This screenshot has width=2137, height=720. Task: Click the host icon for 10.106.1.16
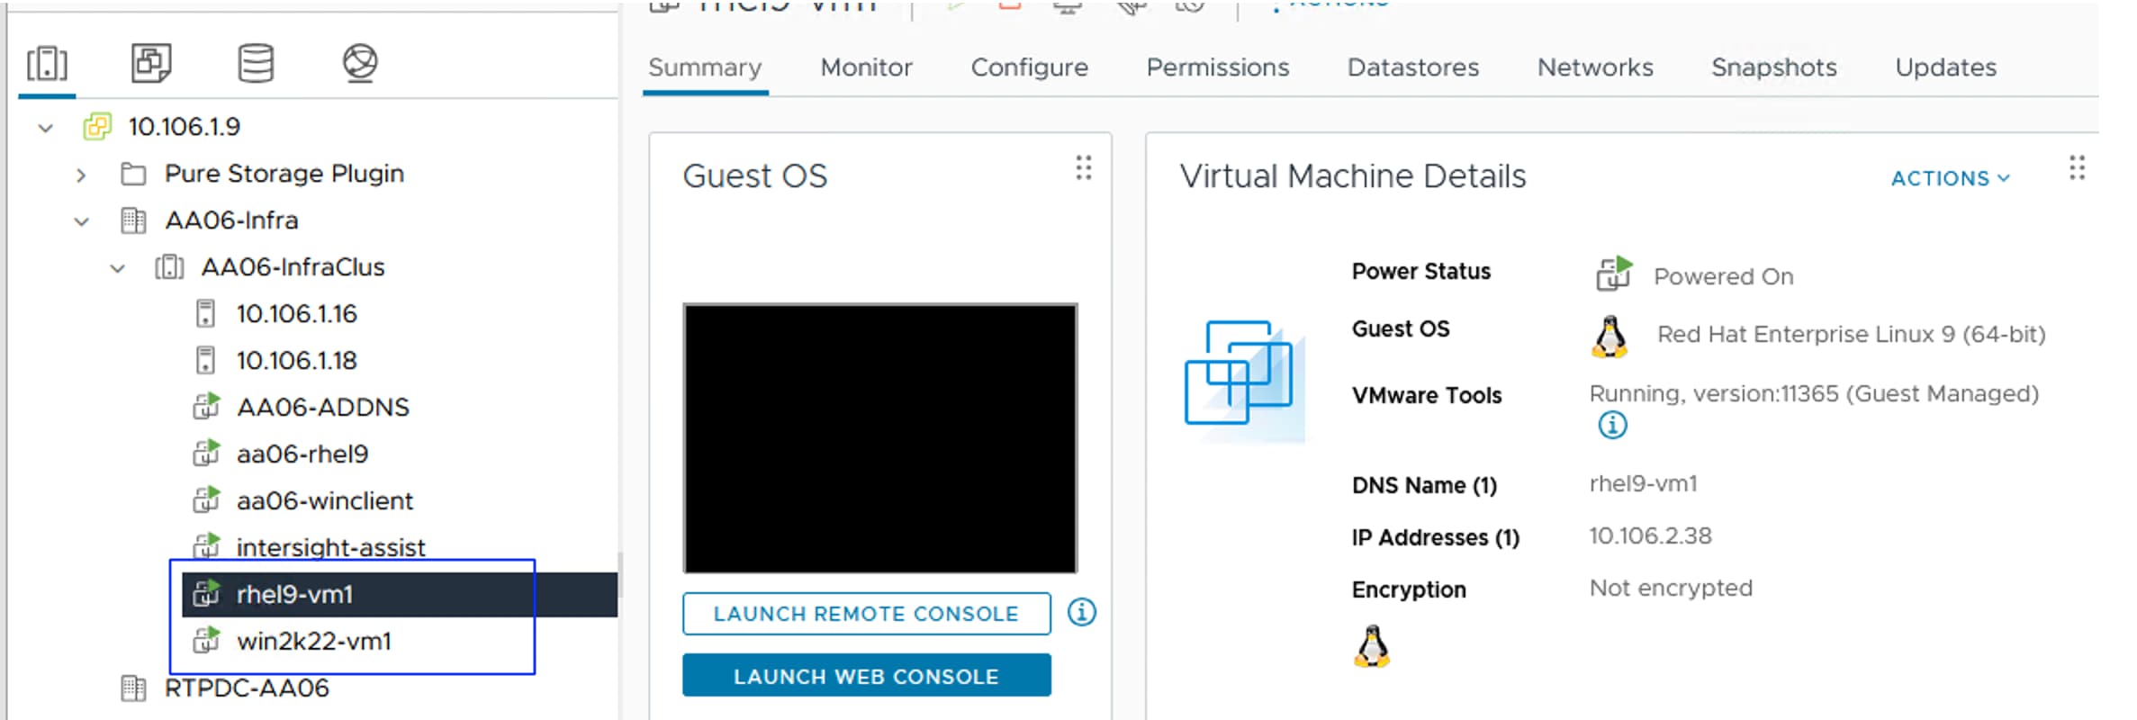[205, 313]
